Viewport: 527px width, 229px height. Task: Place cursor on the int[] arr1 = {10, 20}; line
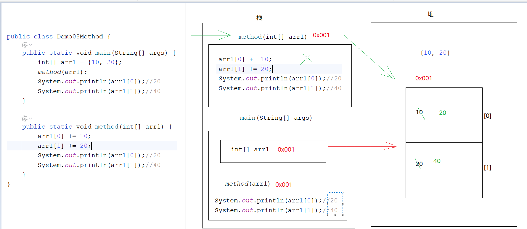(x=79, y=62)
